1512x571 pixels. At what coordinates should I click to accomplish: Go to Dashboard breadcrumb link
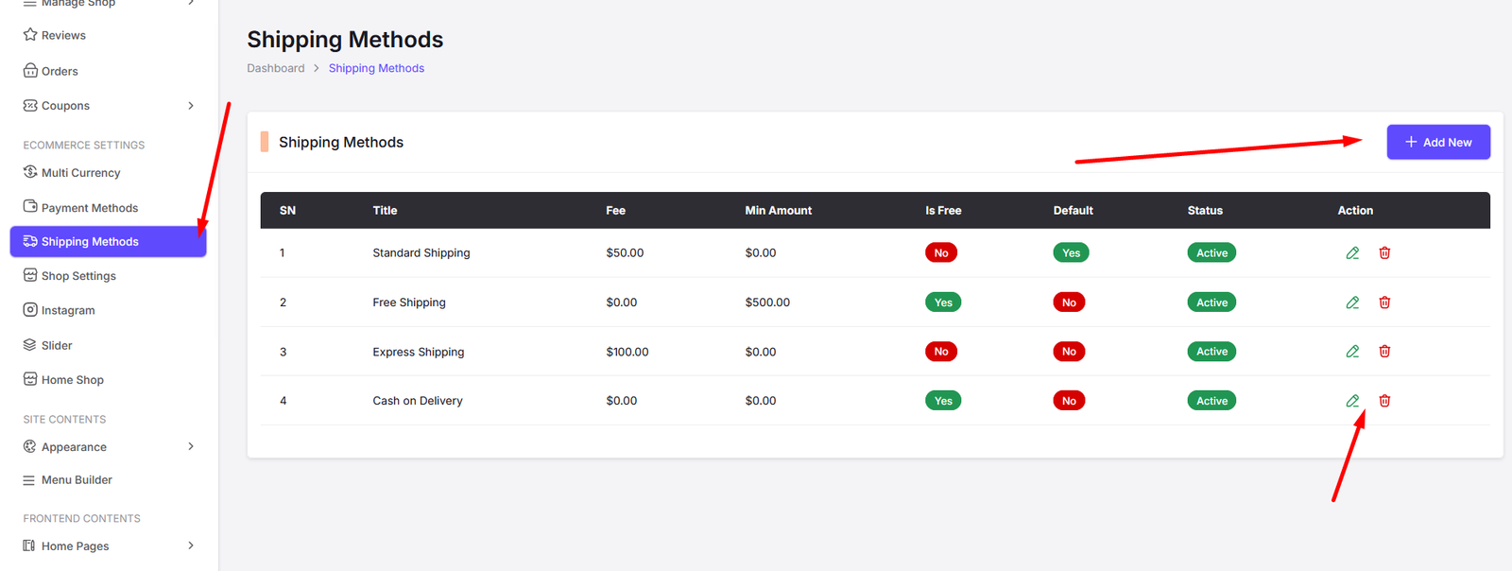tap(276, 68)
